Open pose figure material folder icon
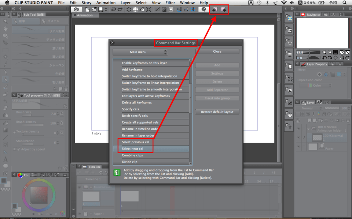This screenshot has width=352, height=219. pyautogui.click(x=289, y=127)
